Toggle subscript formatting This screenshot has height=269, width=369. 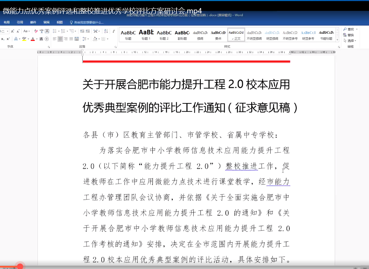pos(2,39)
